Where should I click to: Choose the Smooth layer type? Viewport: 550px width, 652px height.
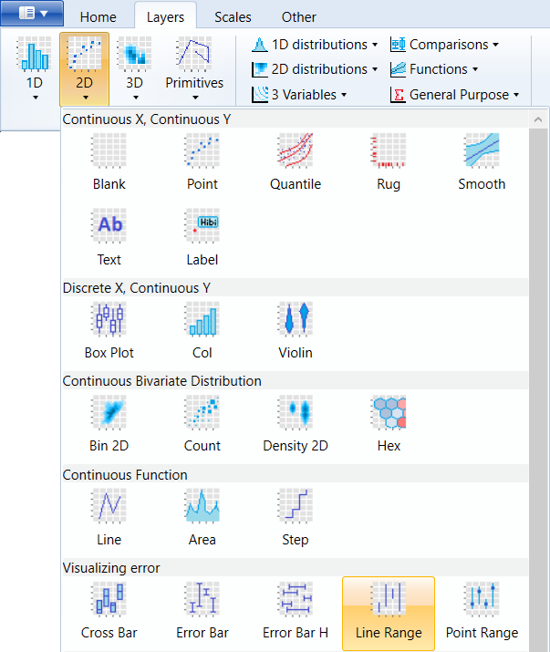click(482, 162)
